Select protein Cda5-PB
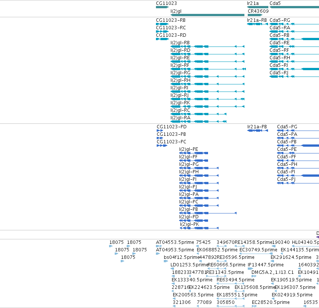 298,146
